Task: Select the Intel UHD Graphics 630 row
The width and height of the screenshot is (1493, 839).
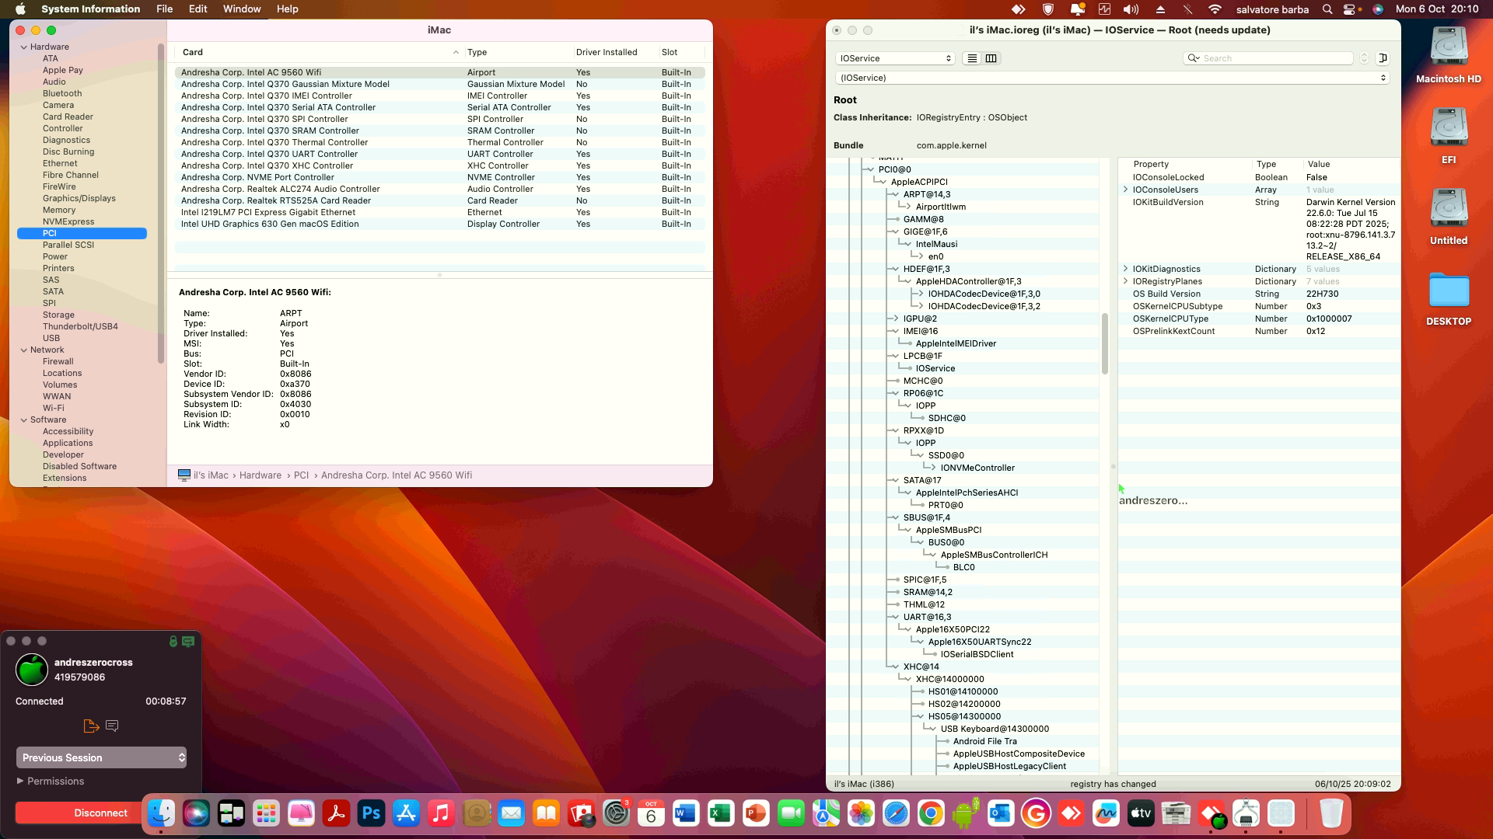Action: [x=440, y=224]
